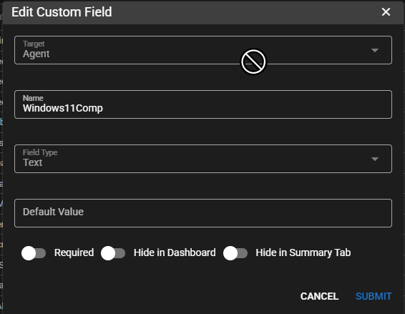Click the small Field Type label
The height and width of the screenshot is (314, 405).
click(40, 152)
